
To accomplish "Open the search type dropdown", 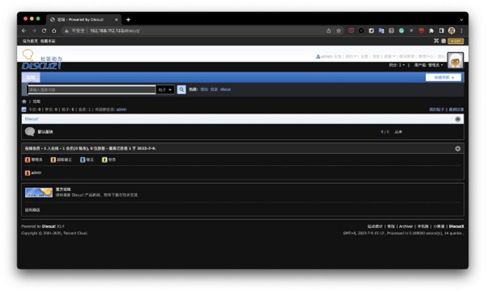I will pyautogui.click(x=165, y=89).
